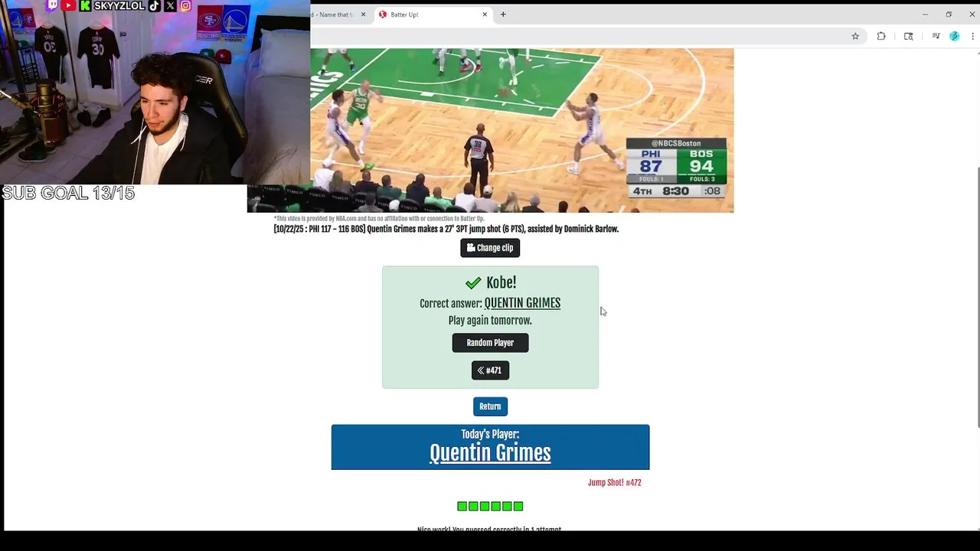
Task: Click the basketball highlight video clip
Action: click(490, 130)
